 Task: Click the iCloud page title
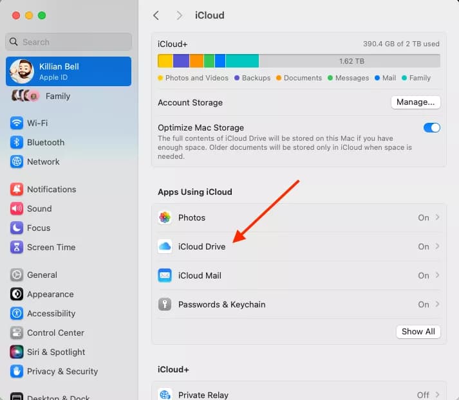pos(210,15)
